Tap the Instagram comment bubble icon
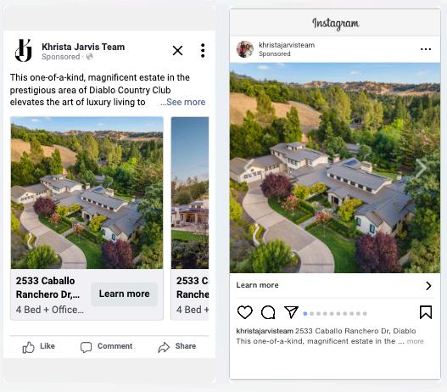 268,312
